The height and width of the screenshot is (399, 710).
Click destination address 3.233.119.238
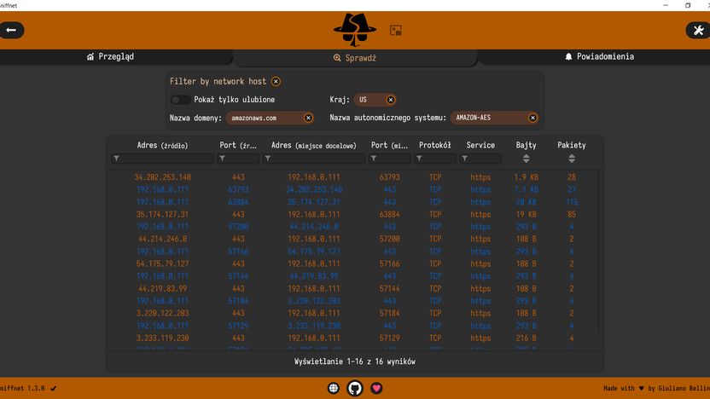pyautogui.click(x=314, y=326)
